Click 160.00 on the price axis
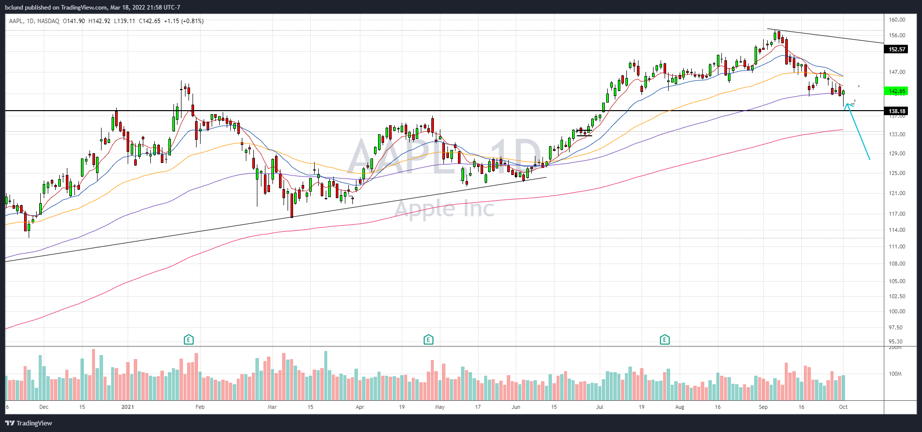Image resolution: width=922 pixels, height=432 pixels. [x=897, y=20]
